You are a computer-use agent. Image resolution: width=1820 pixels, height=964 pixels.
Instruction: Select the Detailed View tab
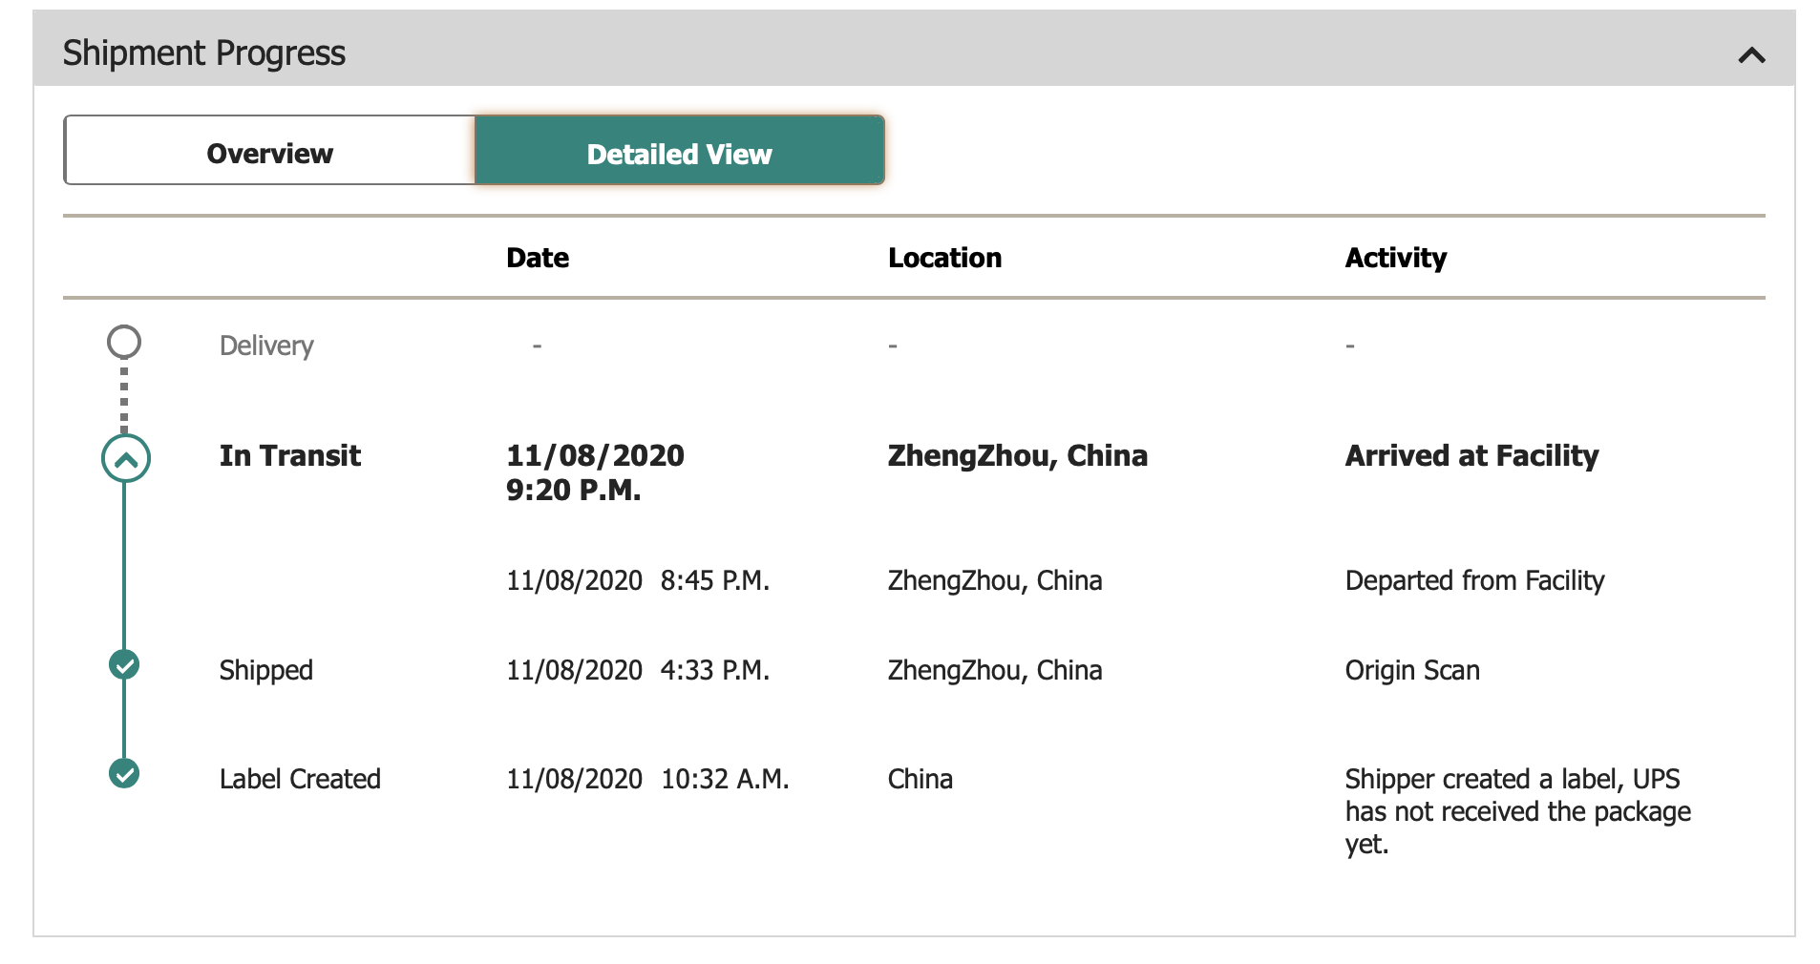tap(680, 151)
